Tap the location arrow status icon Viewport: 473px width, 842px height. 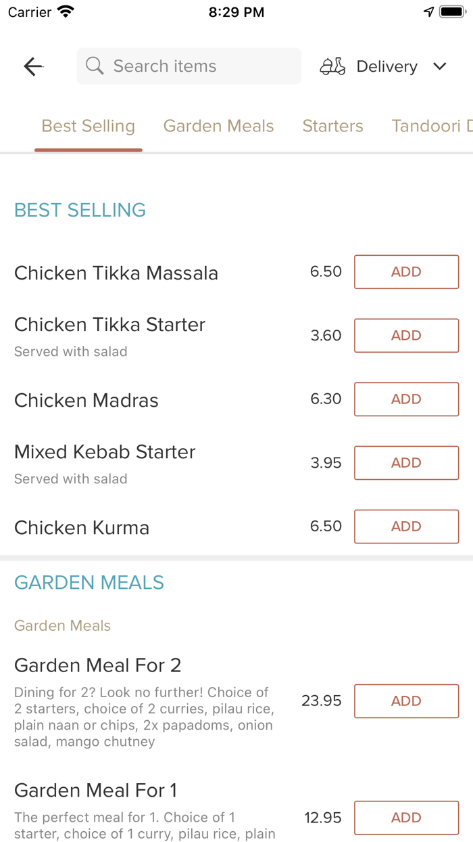[x=428, y=12]
